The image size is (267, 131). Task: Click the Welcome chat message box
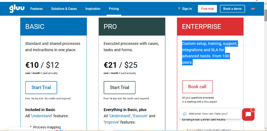210,114
